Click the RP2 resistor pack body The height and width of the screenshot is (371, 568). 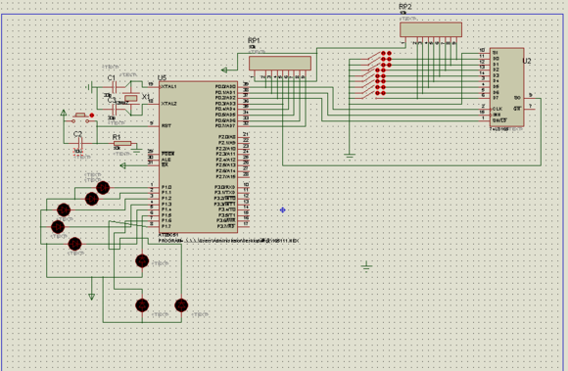pos(431,29)
